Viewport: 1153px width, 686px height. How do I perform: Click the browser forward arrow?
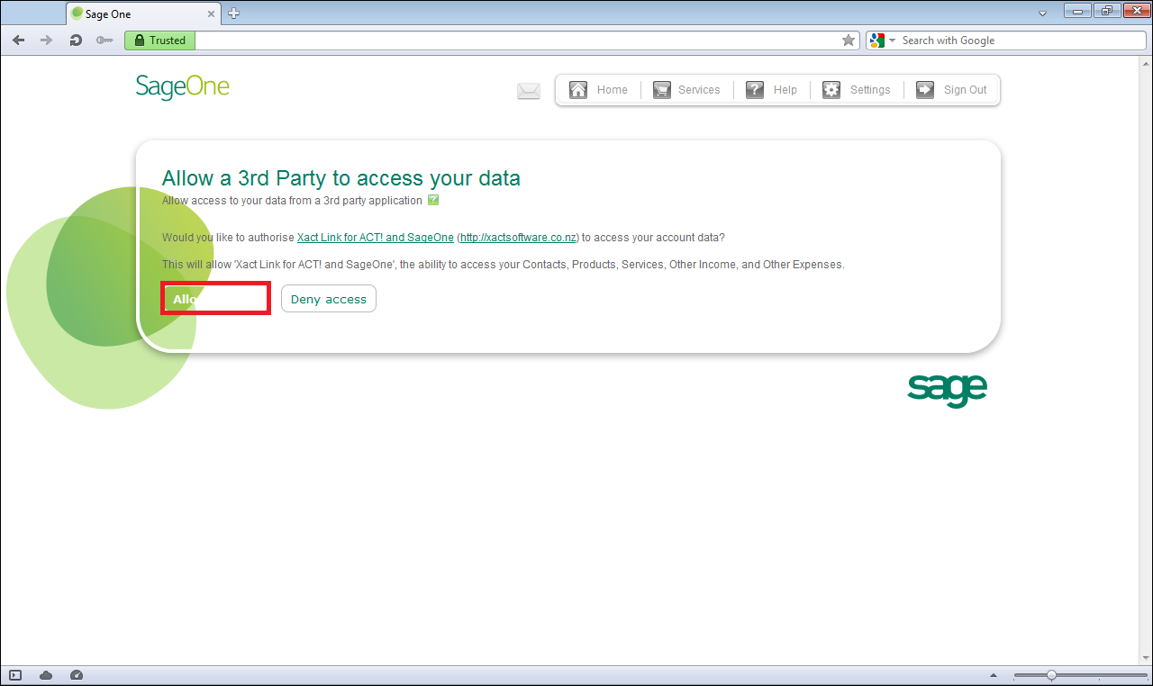[47, 41]
